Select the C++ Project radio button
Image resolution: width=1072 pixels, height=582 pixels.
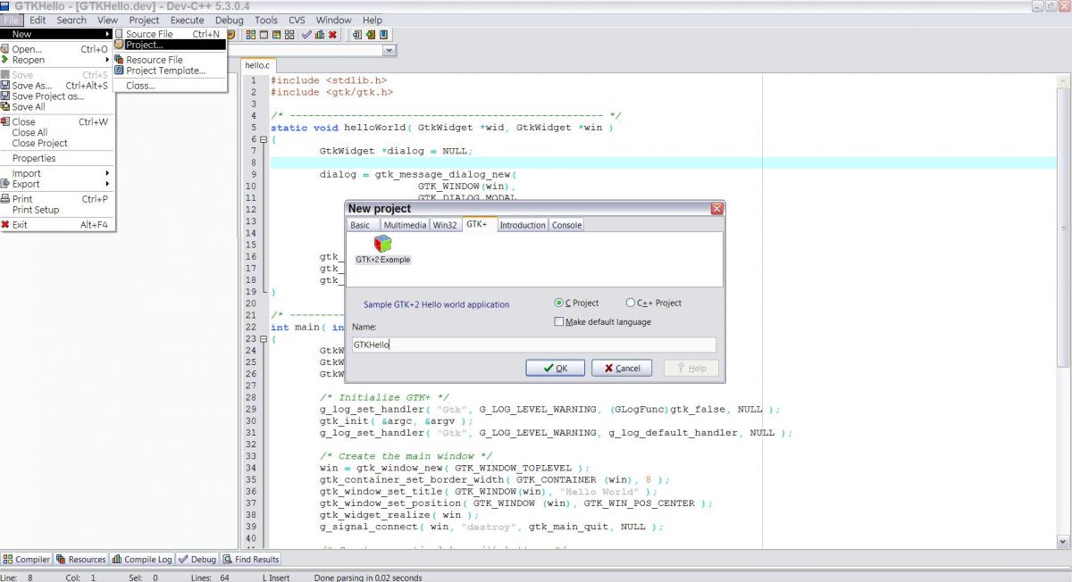click(x=654, y=303)
